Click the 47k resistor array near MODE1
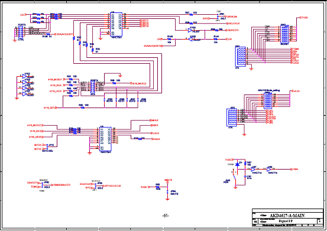This screenshot has width=327, height=231. [241, 57]
